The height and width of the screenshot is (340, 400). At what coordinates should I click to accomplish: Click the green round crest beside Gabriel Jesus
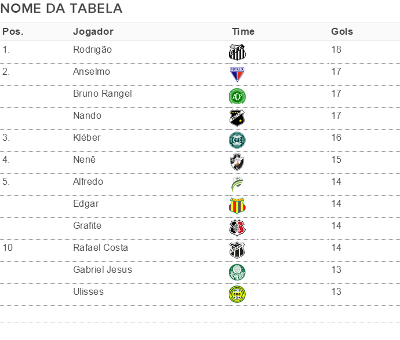(237, 272)
